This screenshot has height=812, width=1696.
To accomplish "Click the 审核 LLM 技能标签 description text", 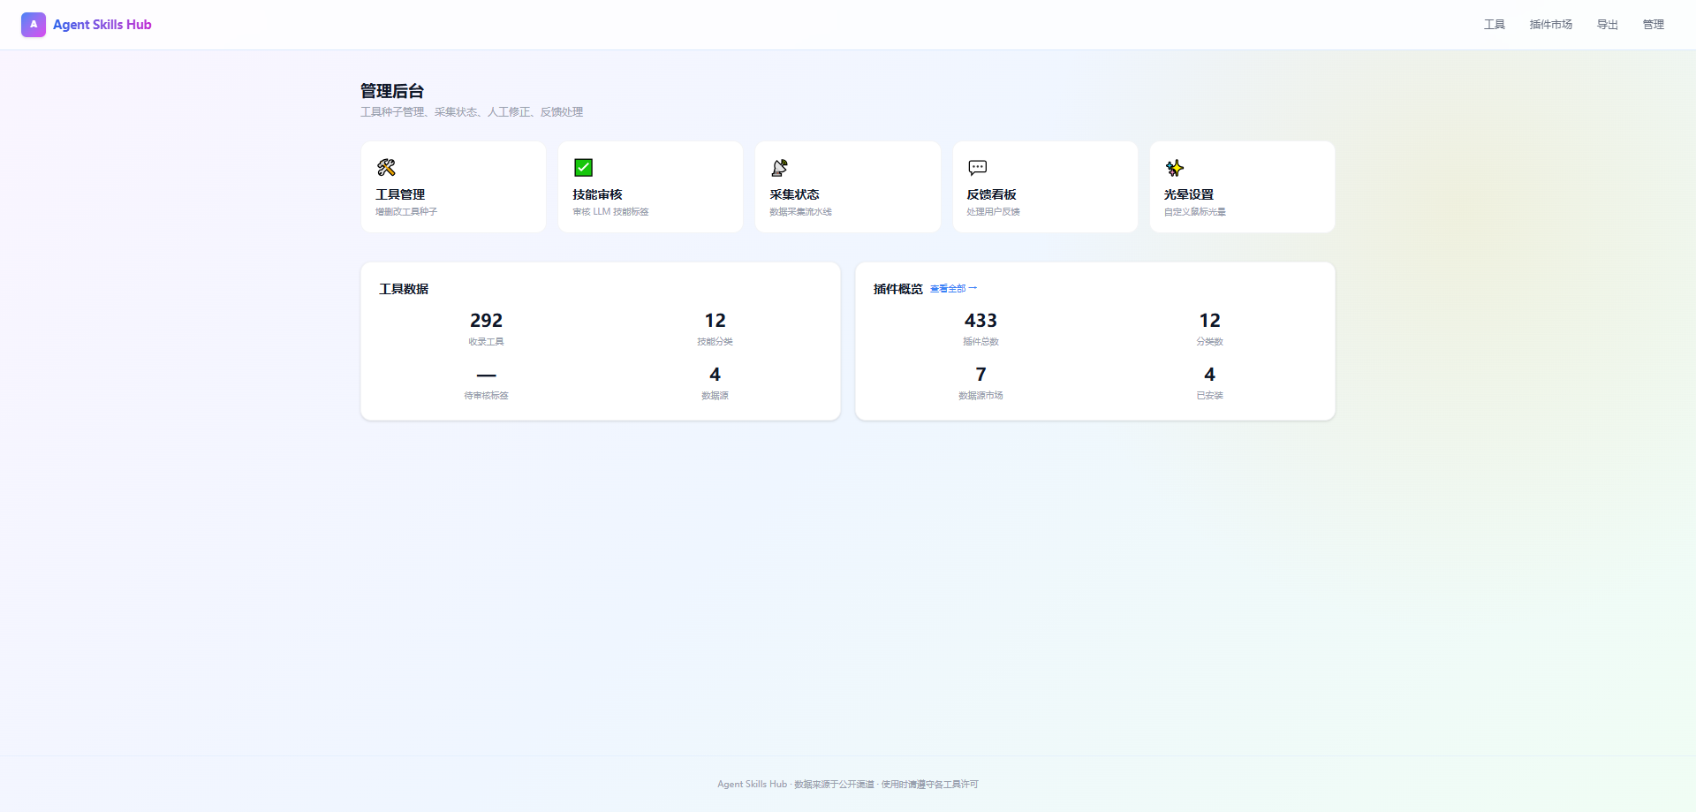I will [610, 212].
